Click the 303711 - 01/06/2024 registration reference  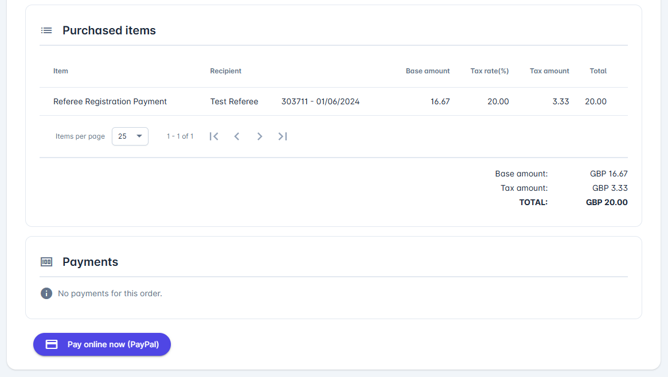321,101
